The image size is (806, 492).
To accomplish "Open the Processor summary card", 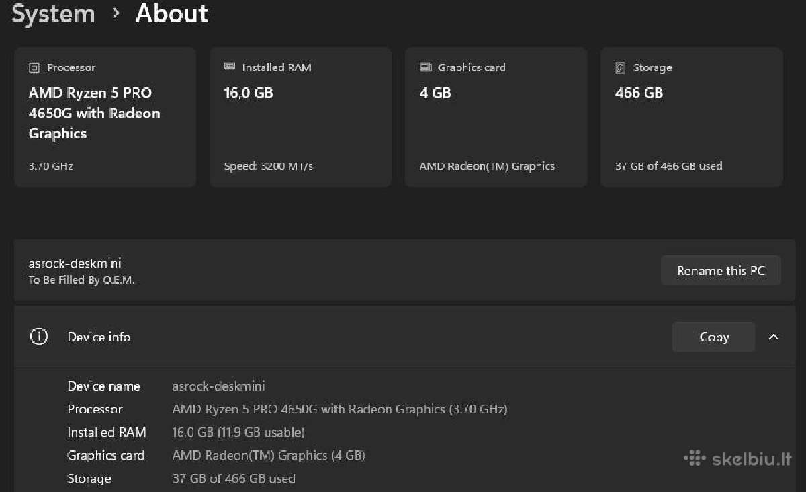I will pos(105,117).
